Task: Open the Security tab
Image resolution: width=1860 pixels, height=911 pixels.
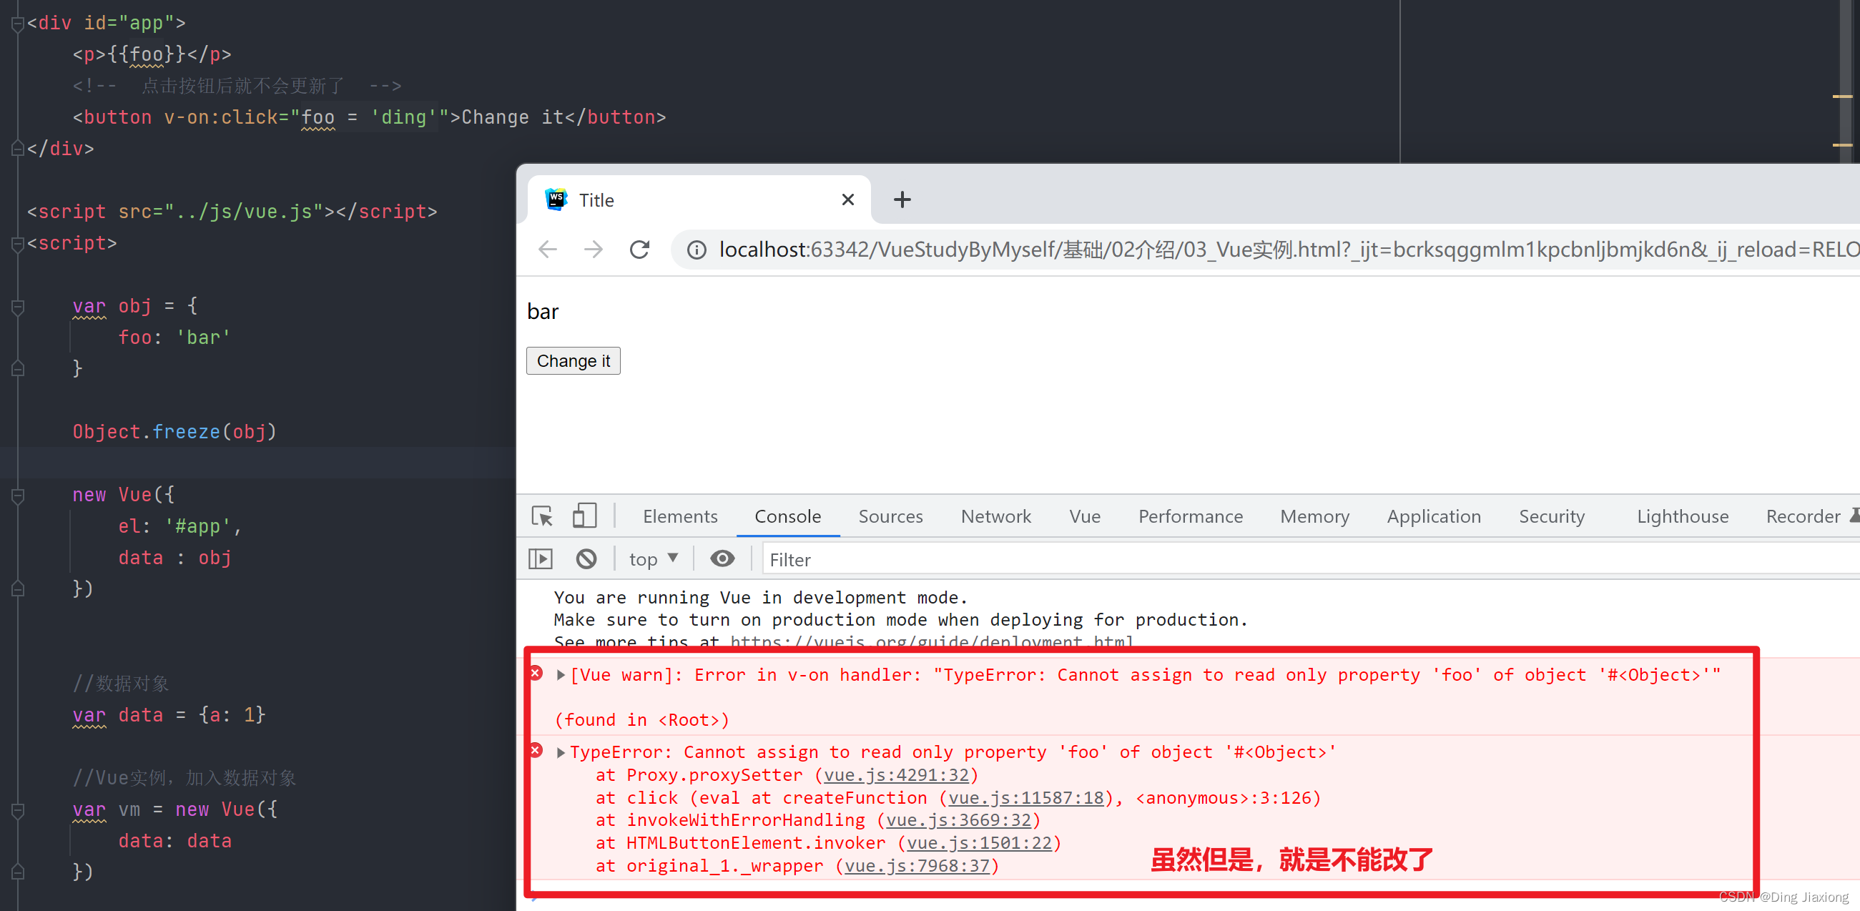Action: click(1552, 516)
